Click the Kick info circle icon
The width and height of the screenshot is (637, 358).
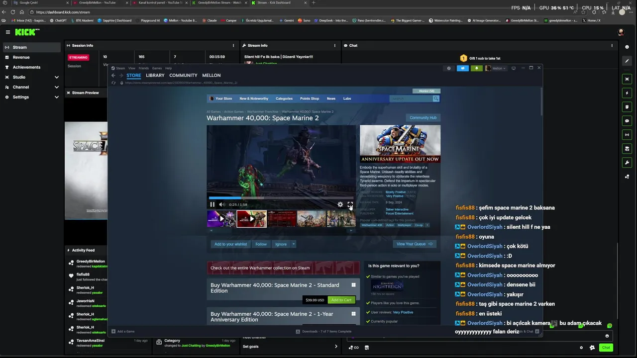(x=627, y=47)
